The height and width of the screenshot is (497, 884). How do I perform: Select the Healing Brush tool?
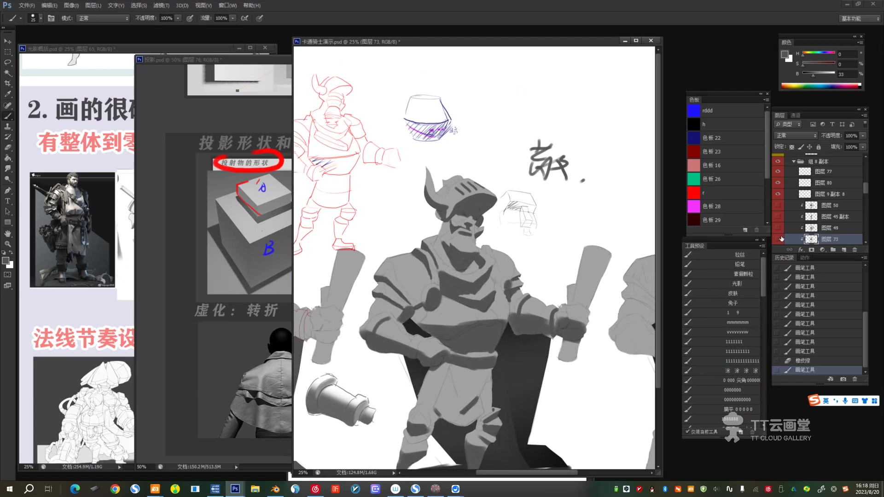coord(8,105)
